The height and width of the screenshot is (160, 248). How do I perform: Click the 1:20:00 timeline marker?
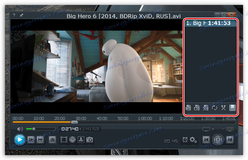(187, 118)
